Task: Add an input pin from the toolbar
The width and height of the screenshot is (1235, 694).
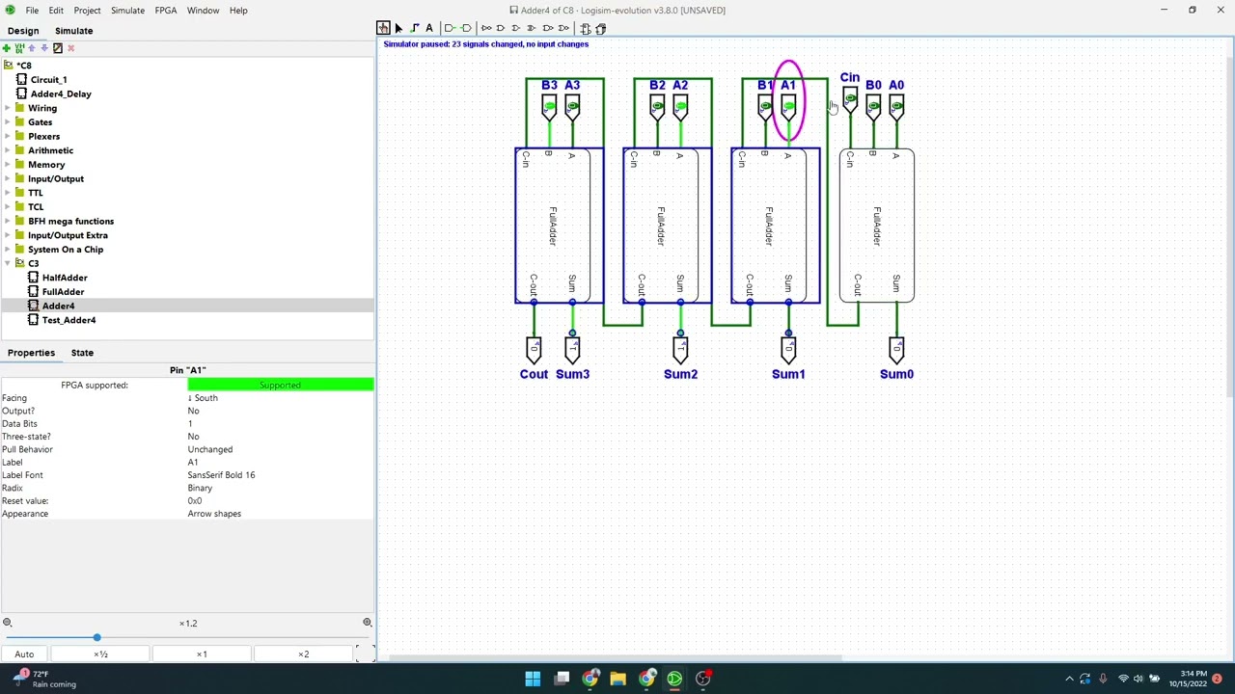Action: coord(450,28)
